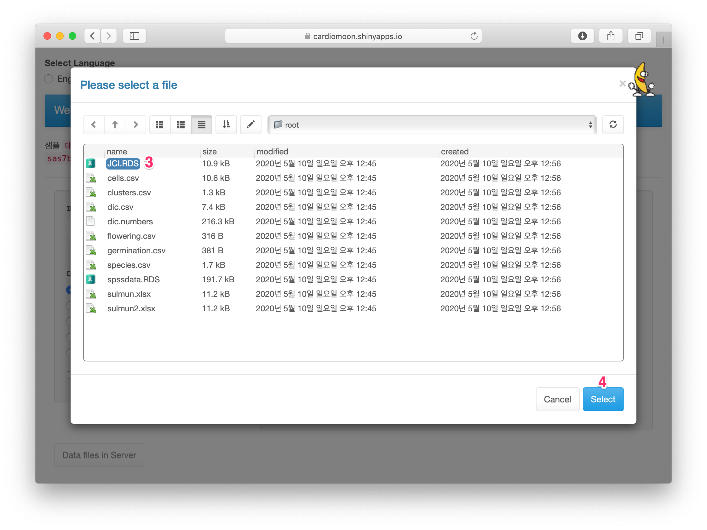Select the detail view mode
Image resolution: width=707 pixels, height=530 pixels.
click(201, 125)
